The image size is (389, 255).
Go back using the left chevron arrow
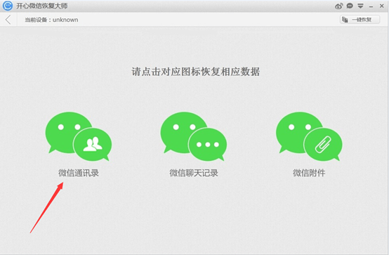pyautogui.click(x=8, y=20)
